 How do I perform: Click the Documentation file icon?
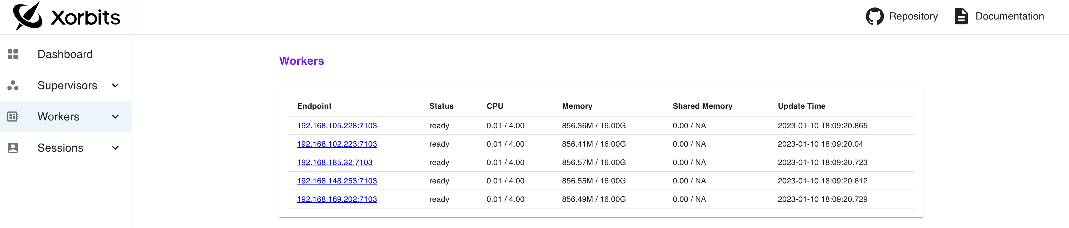click(x=961, y=16)
